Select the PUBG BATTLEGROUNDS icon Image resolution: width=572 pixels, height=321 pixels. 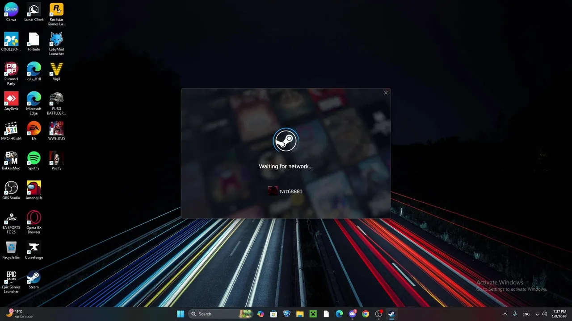pos(56,103)
